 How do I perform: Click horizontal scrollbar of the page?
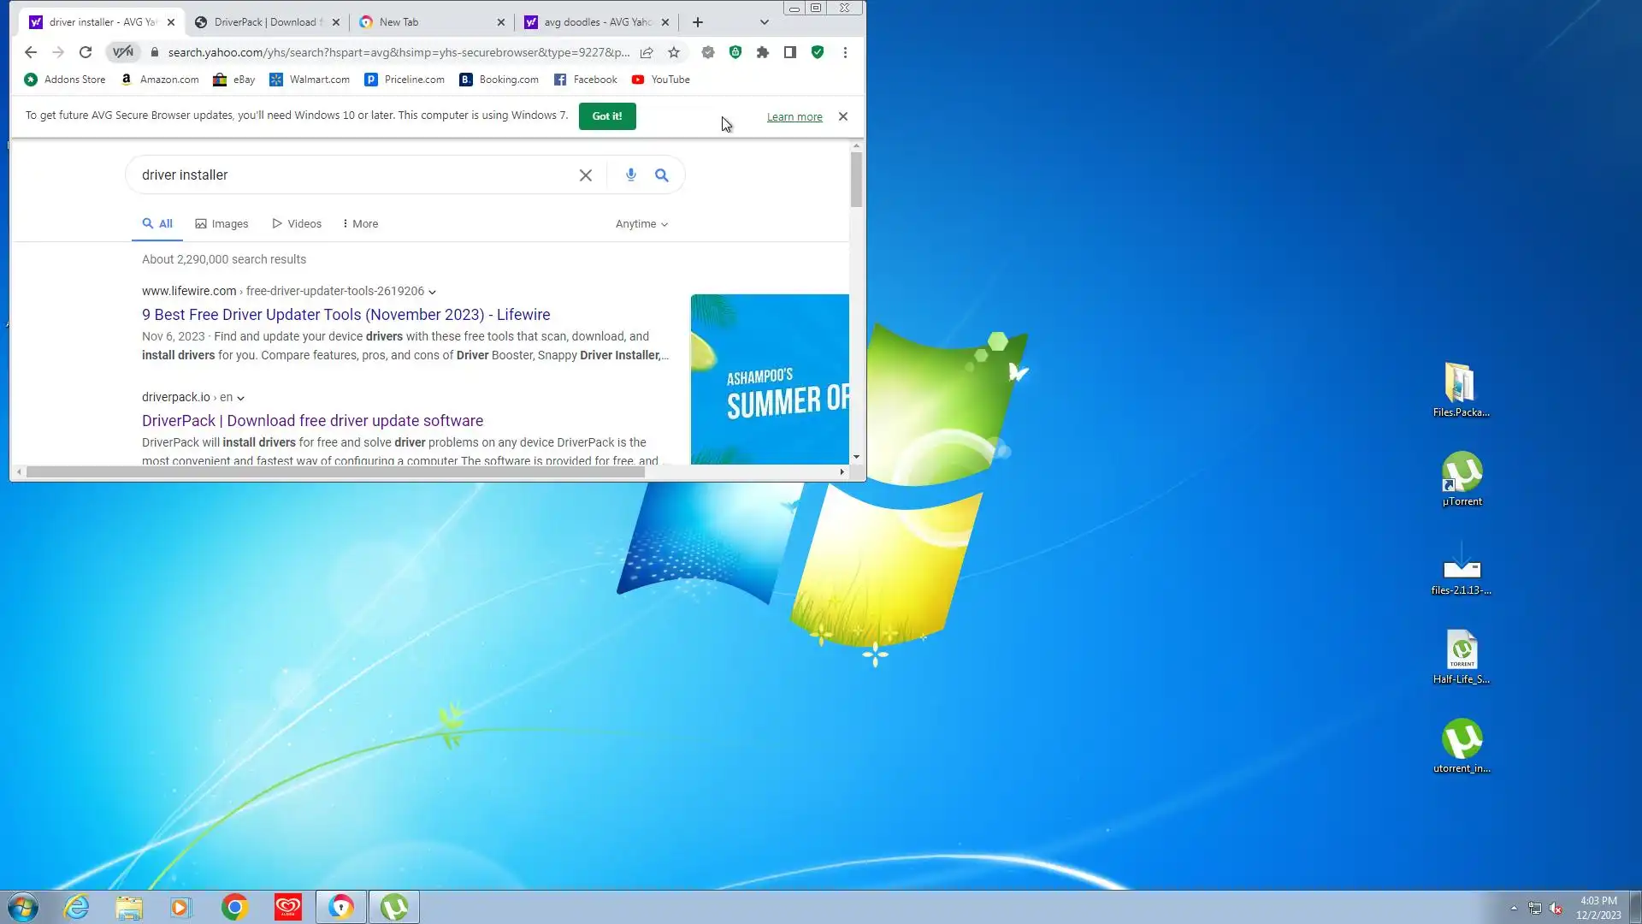[x=334, y=472]
